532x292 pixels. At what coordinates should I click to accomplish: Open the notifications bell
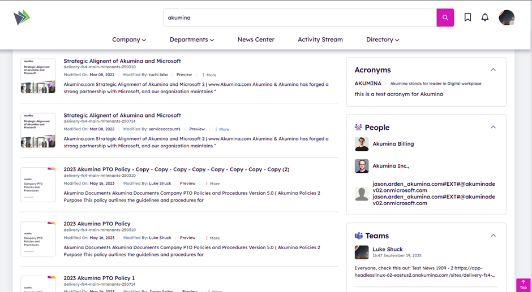(485, 18)
